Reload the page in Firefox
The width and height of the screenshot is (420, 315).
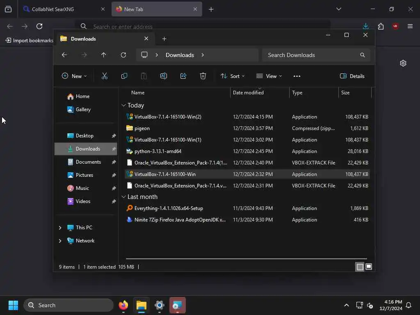pyautogui.click(x=39, y=26)
